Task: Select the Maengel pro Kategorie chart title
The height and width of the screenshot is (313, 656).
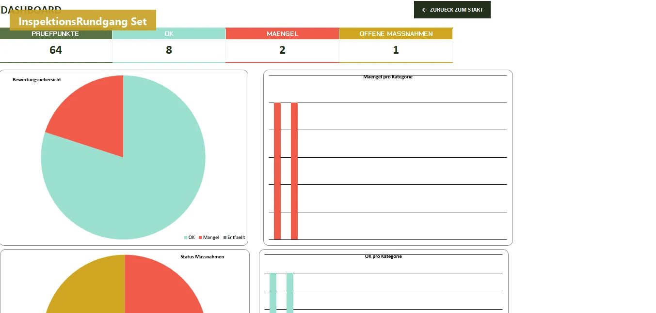Action: [x=388, y=77]
